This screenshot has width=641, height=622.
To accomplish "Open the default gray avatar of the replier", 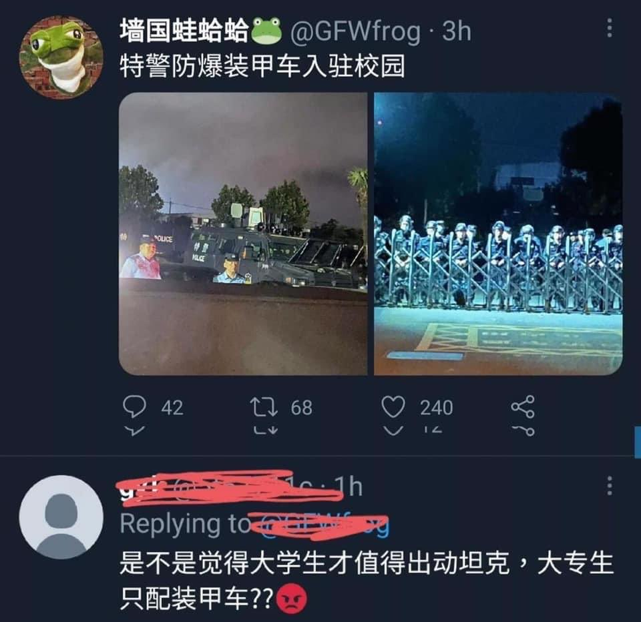I will coord(61,517).
